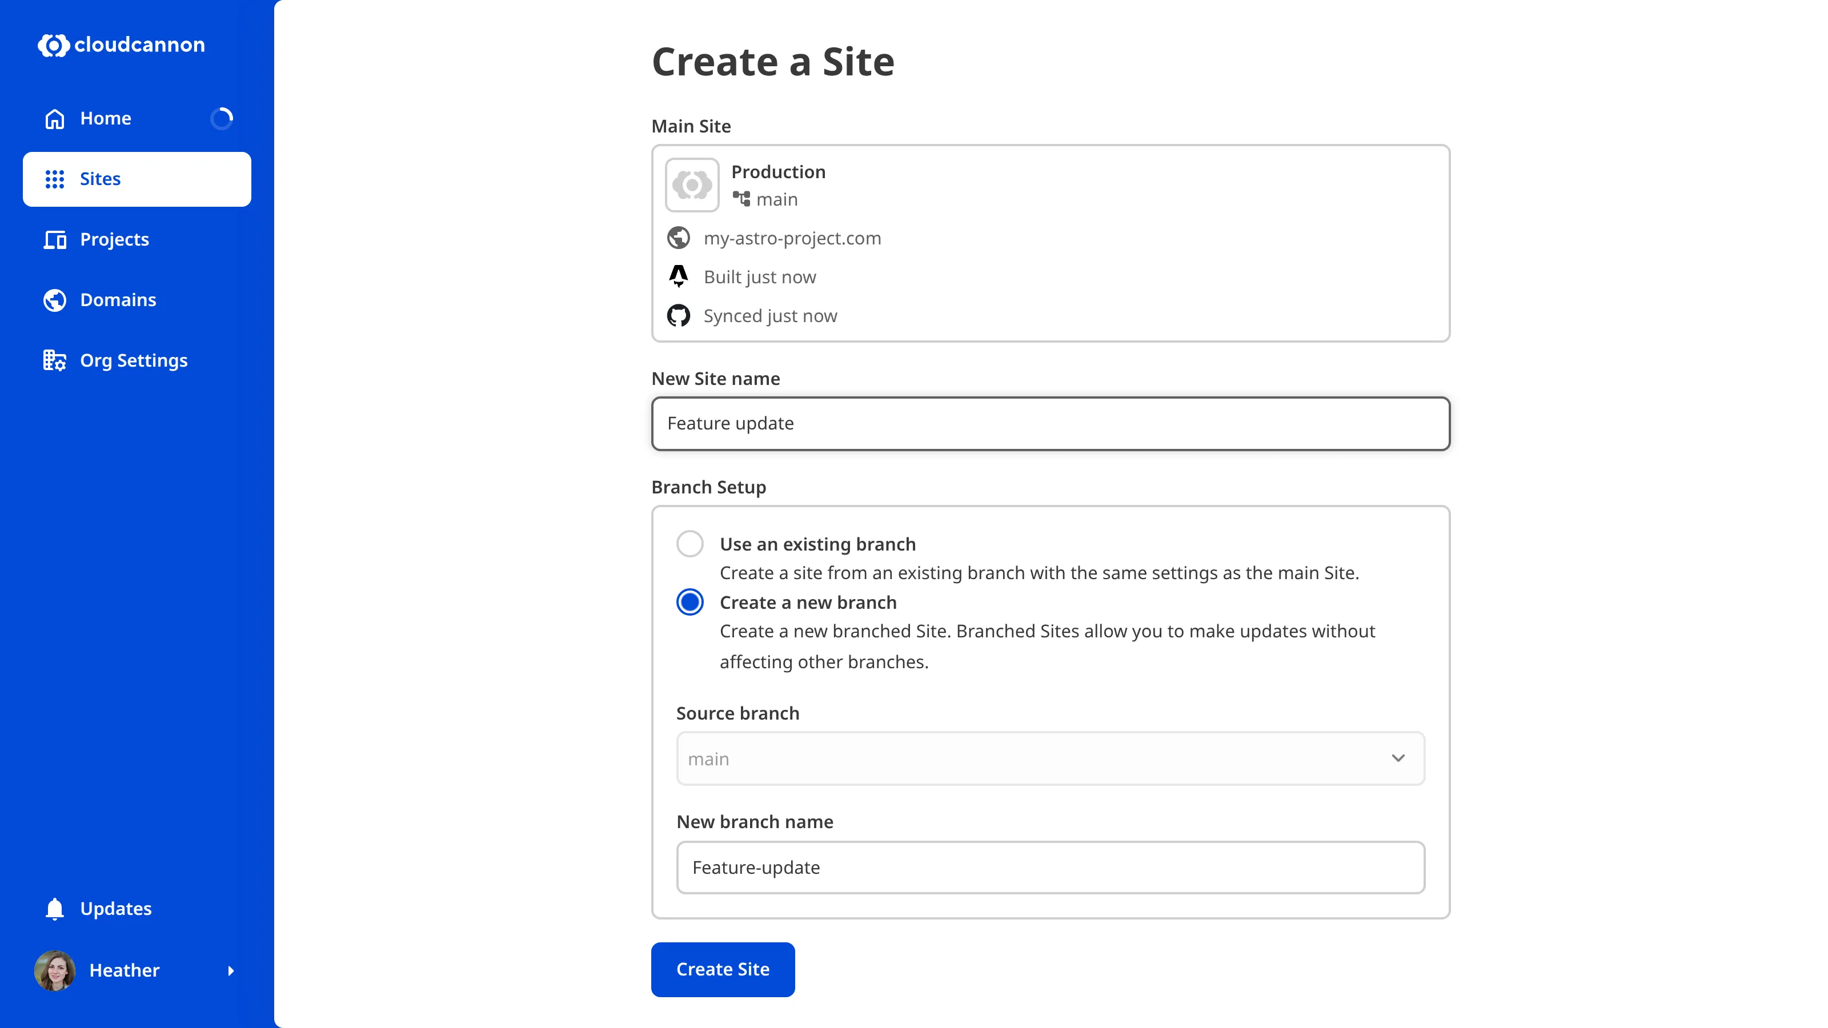Click the loading spinner beside Home
1828x1028 pixels.
point(222,118)
